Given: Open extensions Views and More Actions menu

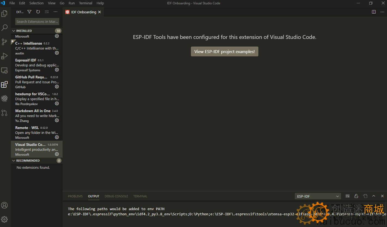Looking at the screenshot, I should click(x=55, y=12).
